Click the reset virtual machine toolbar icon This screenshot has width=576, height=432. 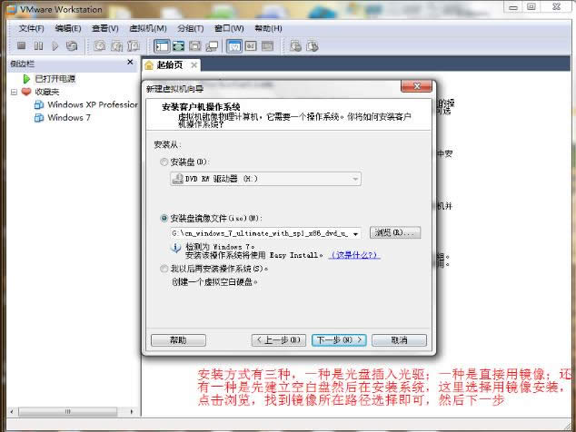coord(72,45)
